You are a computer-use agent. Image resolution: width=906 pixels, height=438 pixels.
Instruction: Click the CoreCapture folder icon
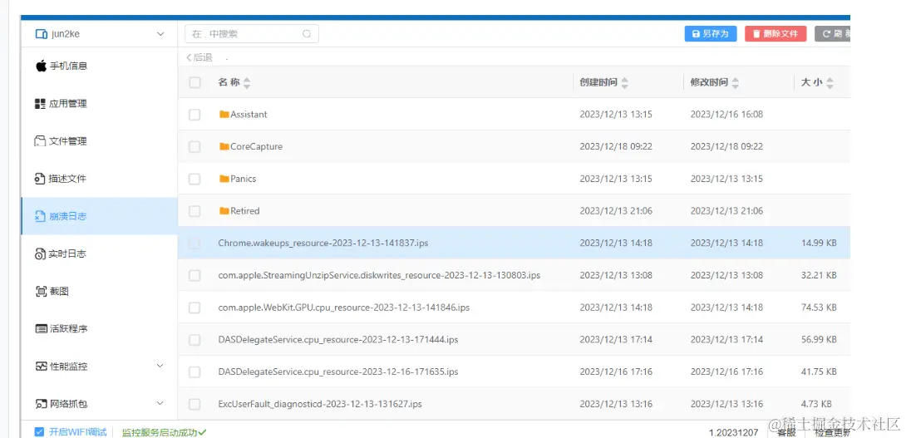[224, 147]
